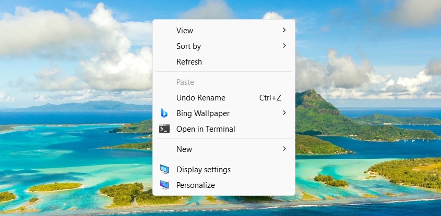
Task: Expand the chevron next to Sort by
Action: pos(284,45)
